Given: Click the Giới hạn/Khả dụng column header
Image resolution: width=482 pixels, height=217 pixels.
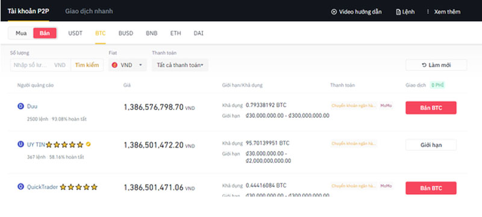Looking at the screenshot, I should (242, 85).
